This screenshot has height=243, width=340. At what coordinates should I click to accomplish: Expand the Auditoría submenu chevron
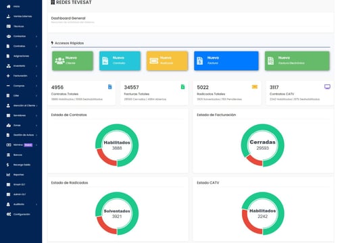coord(37,205)
